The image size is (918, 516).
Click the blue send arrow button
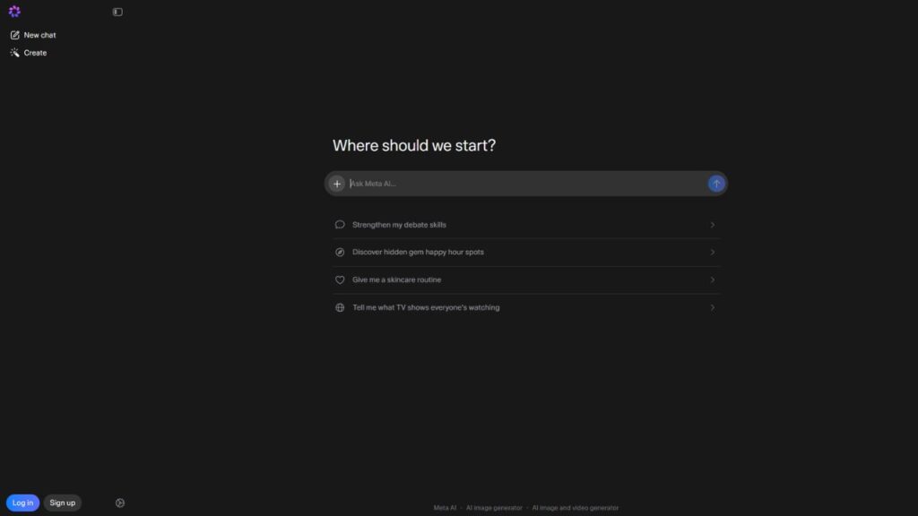[716, 184]
